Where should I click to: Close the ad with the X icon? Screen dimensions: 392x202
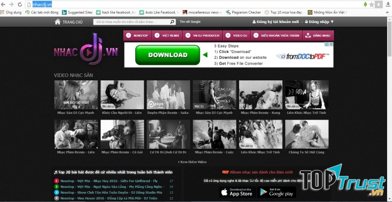point(331,44)
